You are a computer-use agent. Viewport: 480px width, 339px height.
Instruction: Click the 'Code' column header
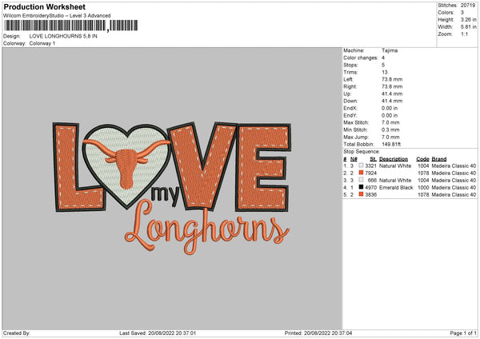point(422,159)
